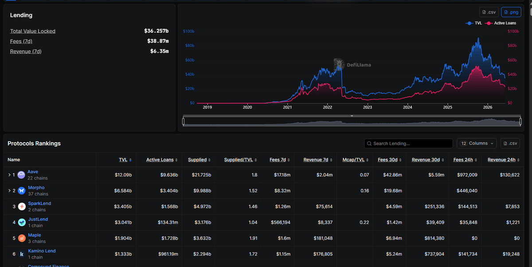
Task: Click the Maple protocol logo
Action: (x=22, y=238)
